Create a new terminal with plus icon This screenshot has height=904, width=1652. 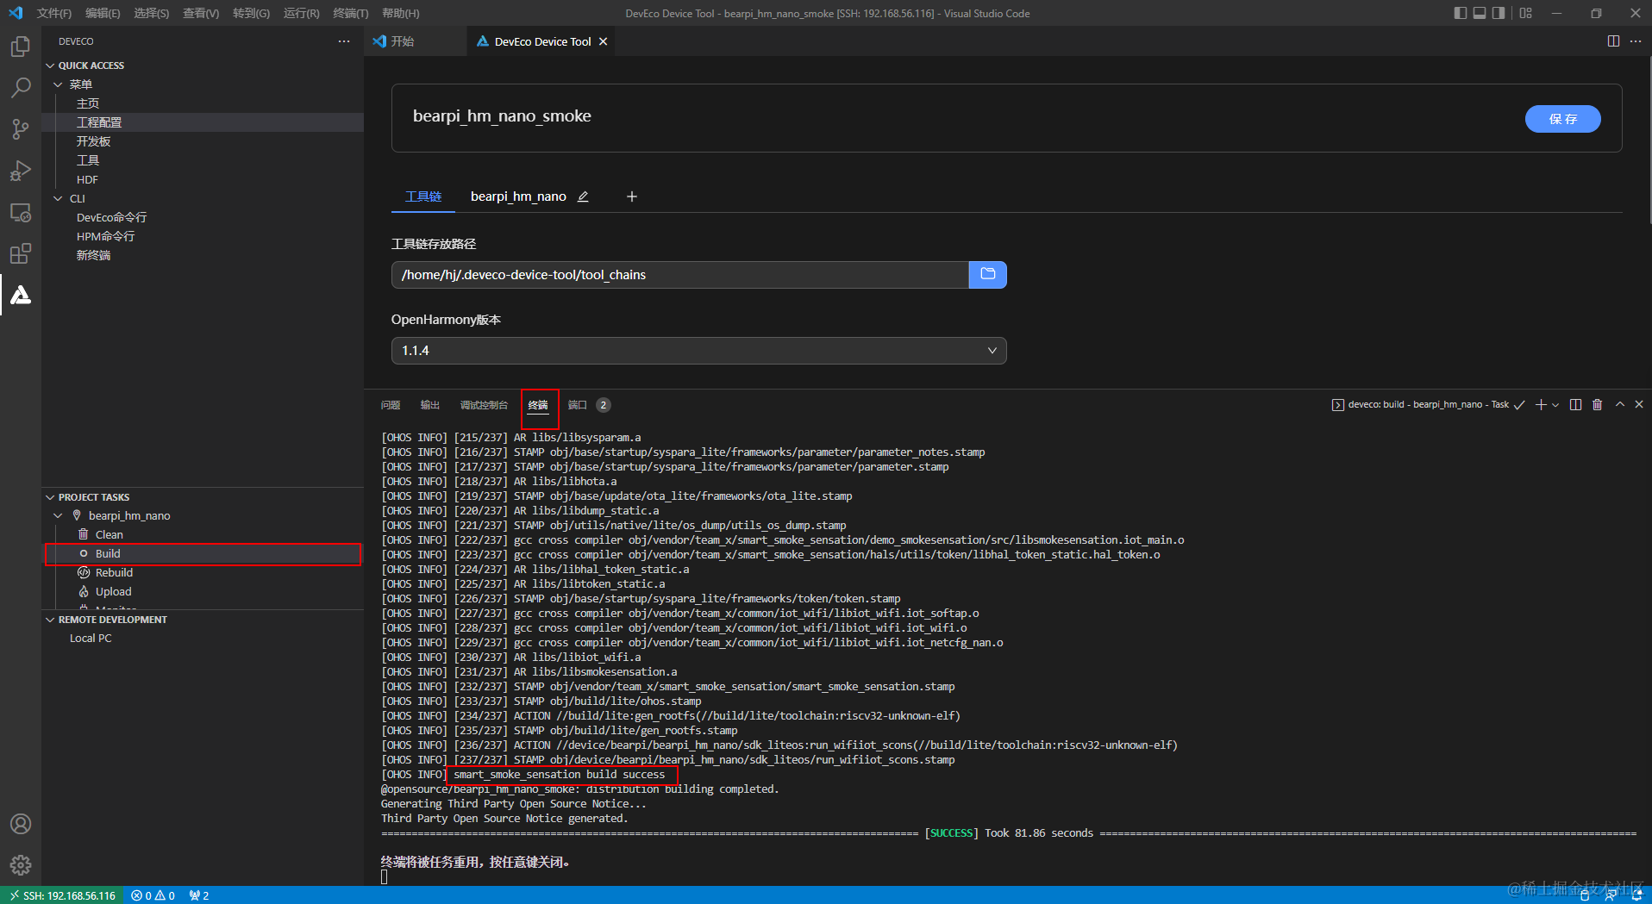[1541, 404]
